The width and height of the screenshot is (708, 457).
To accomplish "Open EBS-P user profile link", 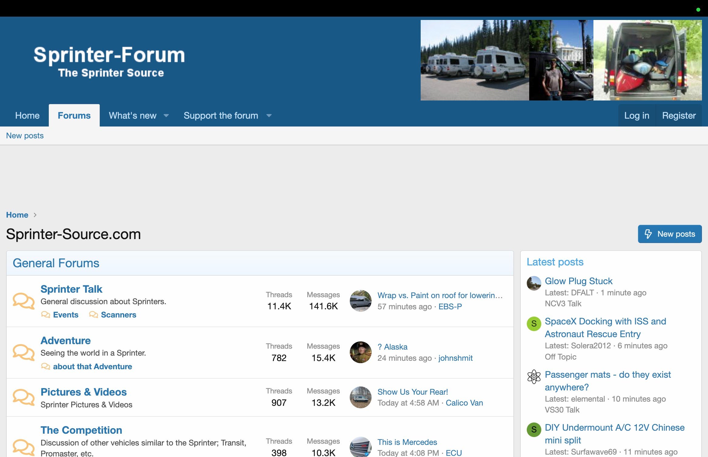I will (450, 307).
